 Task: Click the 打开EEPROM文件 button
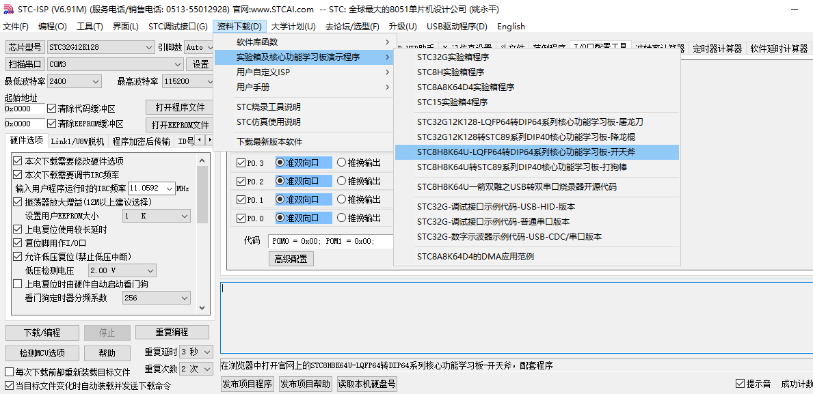180,125
